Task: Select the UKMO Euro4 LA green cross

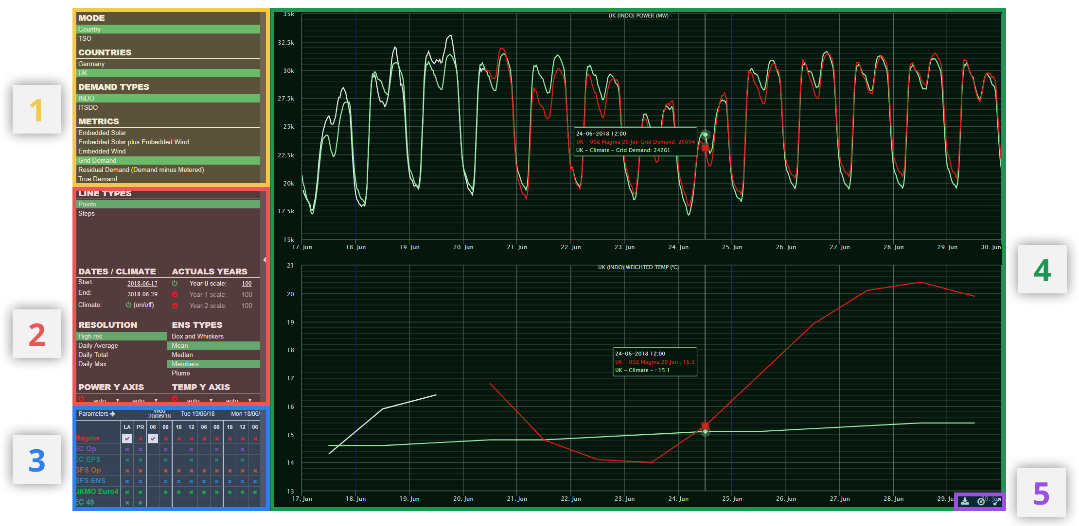Action: pyautogui.click(x=127, y=492)
